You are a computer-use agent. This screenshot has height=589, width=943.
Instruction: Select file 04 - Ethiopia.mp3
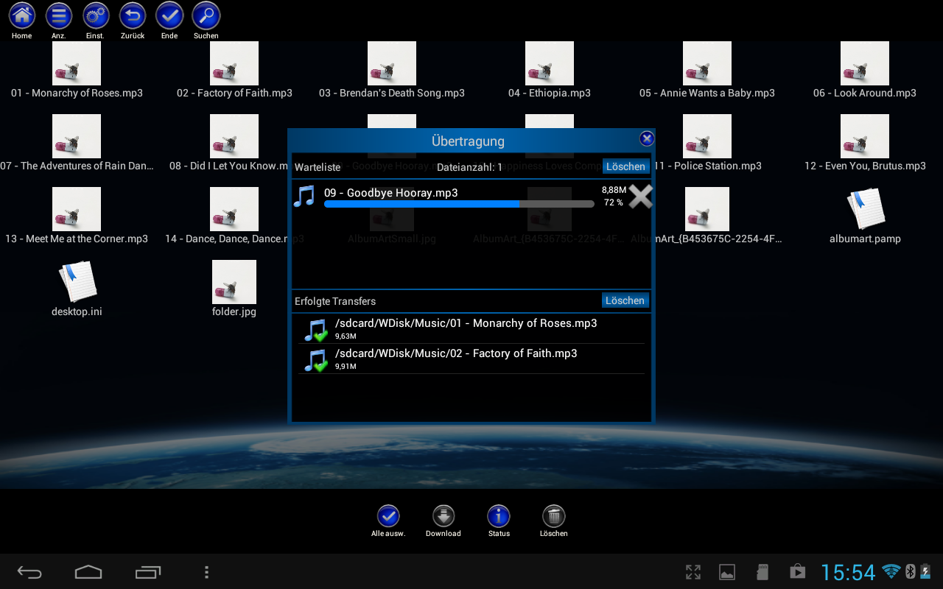550,71
